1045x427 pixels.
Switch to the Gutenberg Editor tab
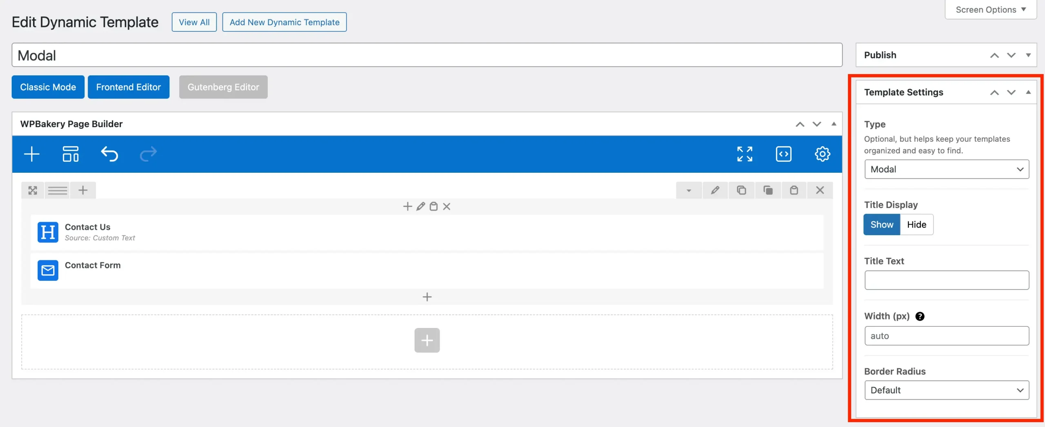click(x=223, y=87)
